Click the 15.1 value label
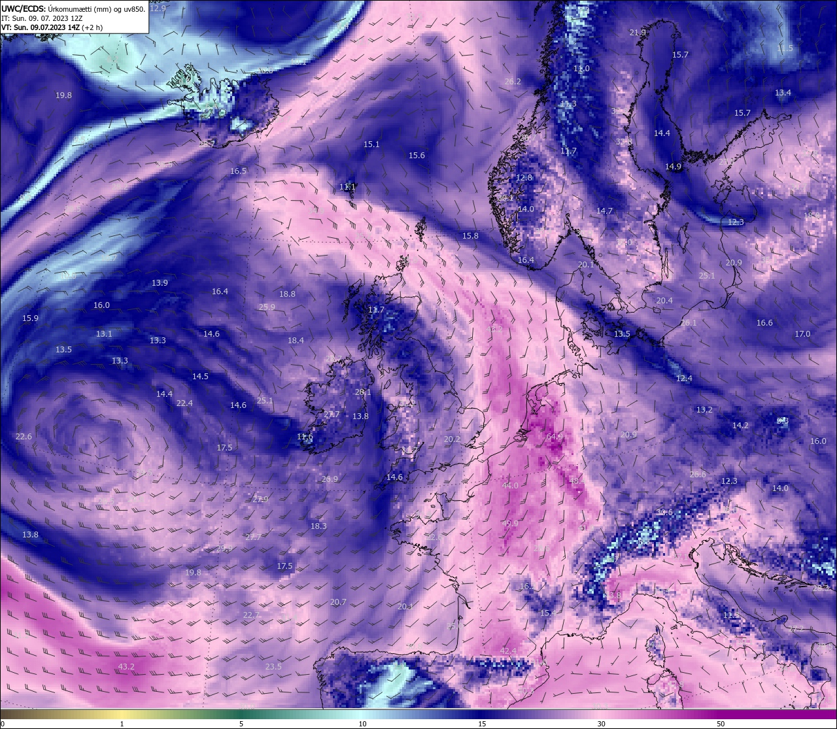 (x=371, y=144)
